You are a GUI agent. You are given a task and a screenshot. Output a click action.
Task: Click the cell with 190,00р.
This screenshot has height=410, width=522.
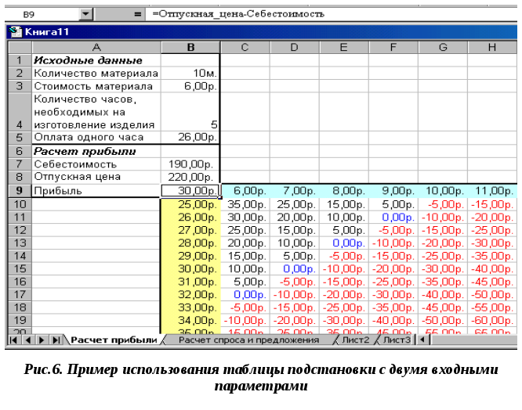point(190,164)
